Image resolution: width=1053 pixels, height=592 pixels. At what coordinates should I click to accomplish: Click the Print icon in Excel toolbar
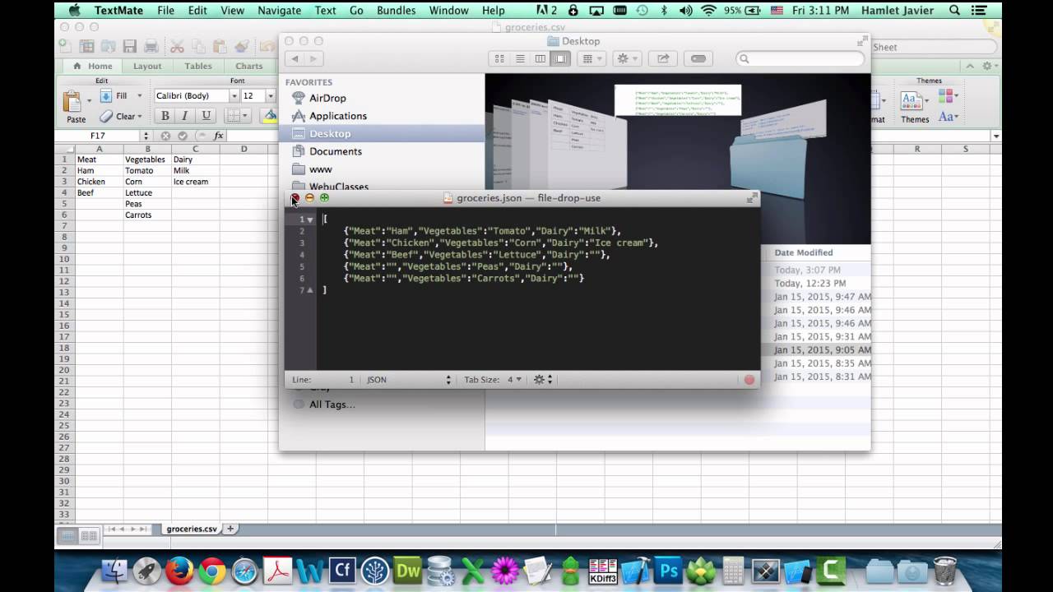tap(151, 47)
